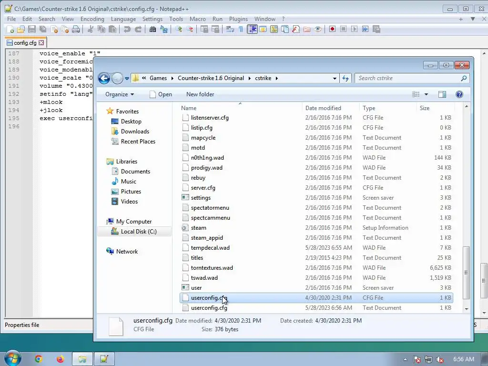Open the Plugins menu

(x=238, y=19)
